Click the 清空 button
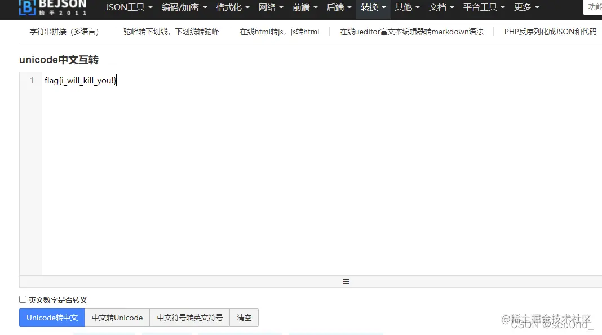The height and width of the screenshot is (335, 602). point(244,318)
